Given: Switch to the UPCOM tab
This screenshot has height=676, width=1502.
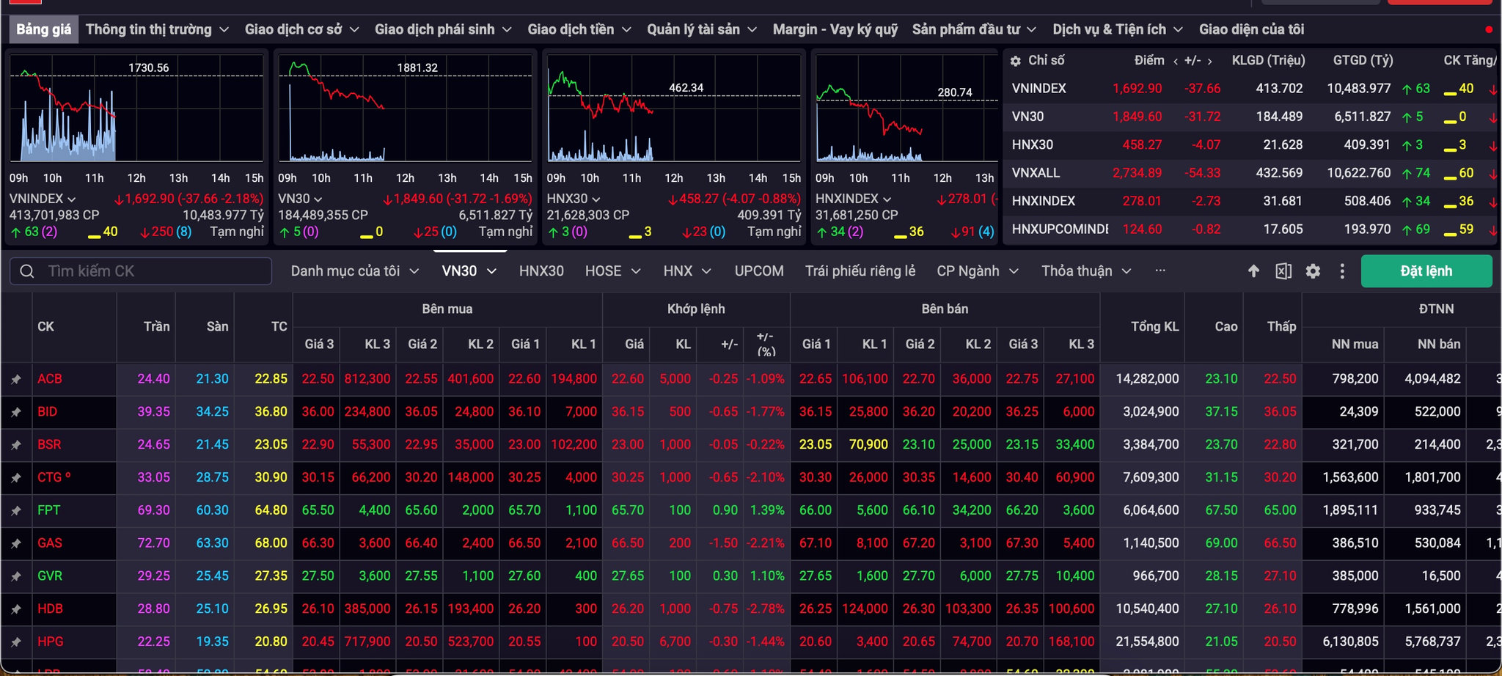Looking at the screenshot, I should pyautogui.click(x=759, y=271).
